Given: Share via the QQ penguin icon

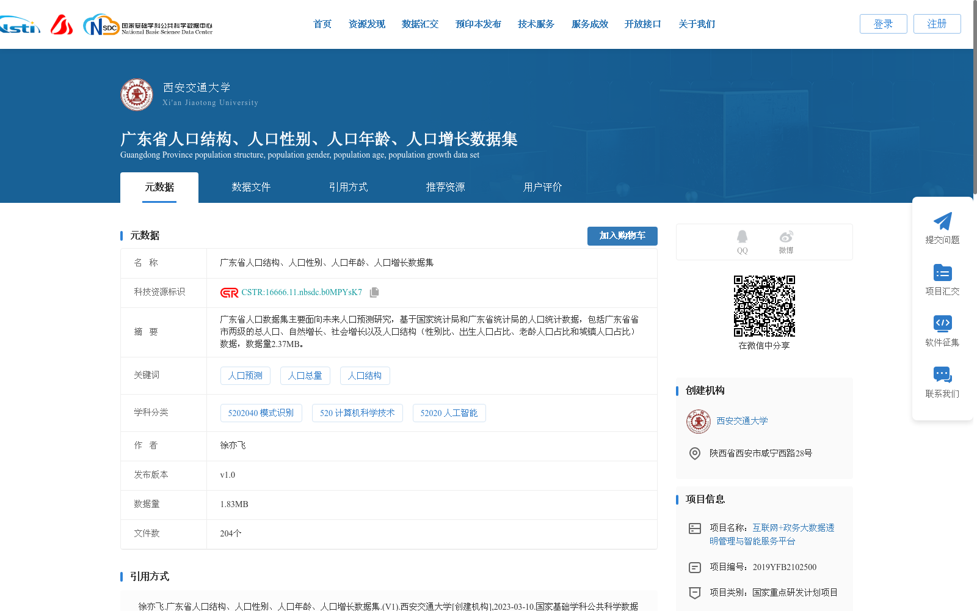Looking at the screenshot, I should tap(742, 238).
